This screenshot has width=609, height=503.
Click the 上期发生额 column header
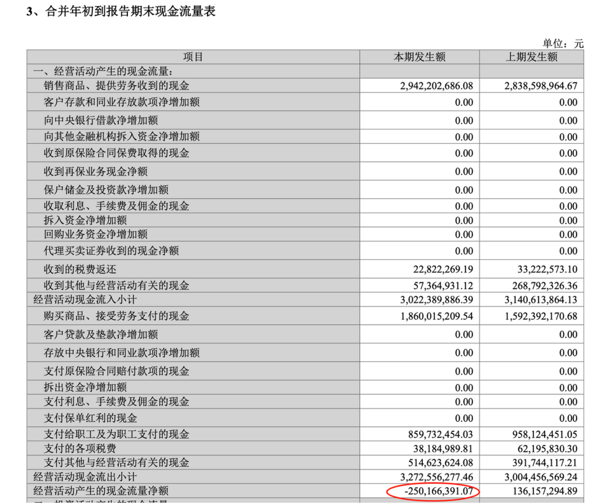531,57
